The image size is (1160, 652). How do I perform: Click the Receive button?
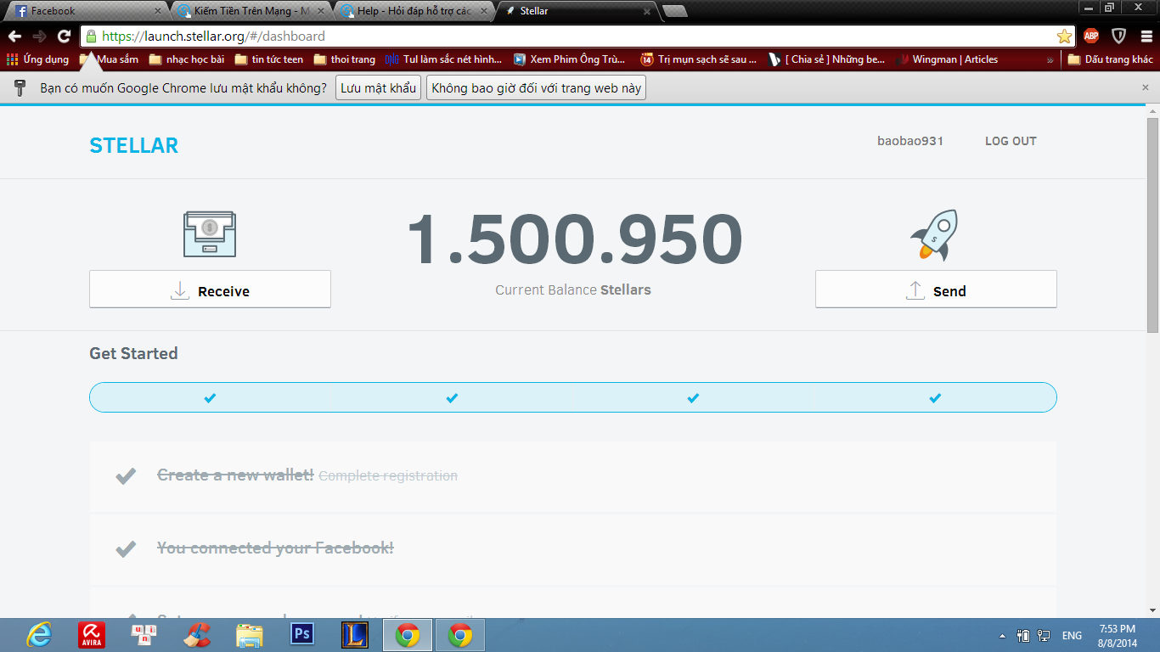coord(210,289)
